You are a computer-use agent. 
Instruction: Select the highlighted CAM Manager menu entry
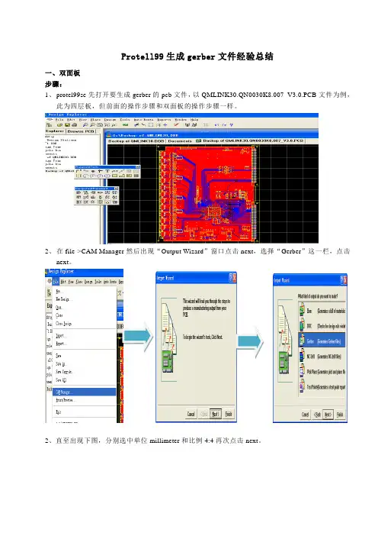85,392
